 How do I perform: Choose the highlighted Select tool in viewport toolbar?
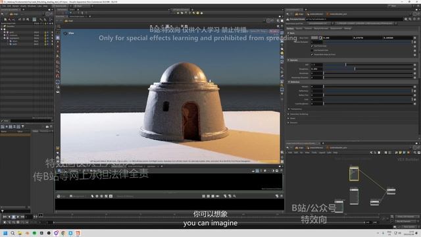tap(58, 38)
